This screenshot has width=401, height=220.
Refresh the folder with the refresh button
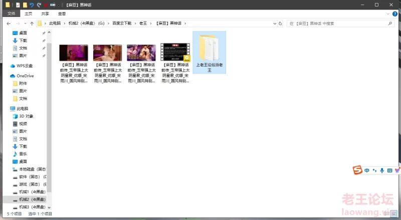(280, 23)
